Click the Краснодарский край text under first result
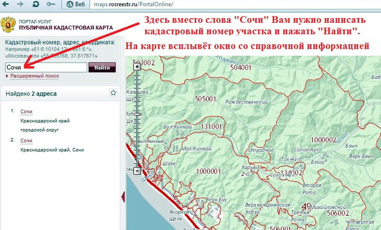The width and height of the screenshot is (381, 230). point(45,120)
